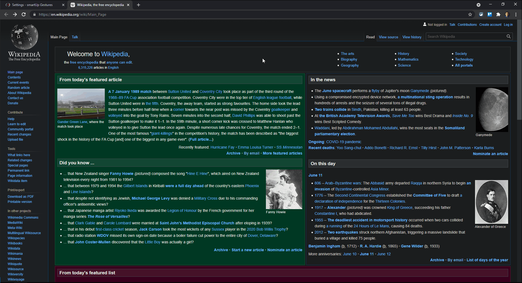Open the browser extensions puzzle icon

(498, 14)
